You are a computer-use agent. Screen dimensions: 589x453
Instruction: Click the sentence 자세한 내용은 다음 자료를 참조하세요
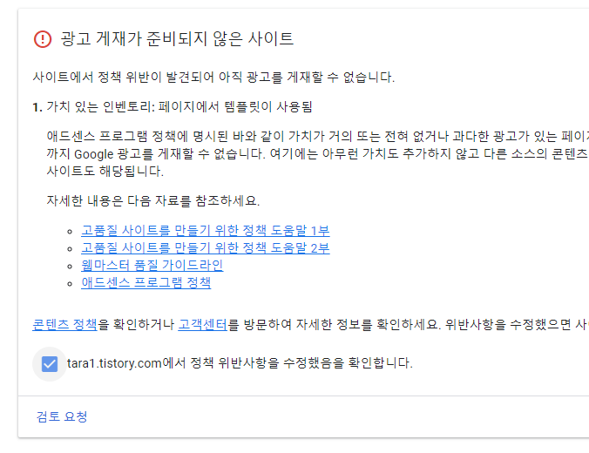click(152, 201)
